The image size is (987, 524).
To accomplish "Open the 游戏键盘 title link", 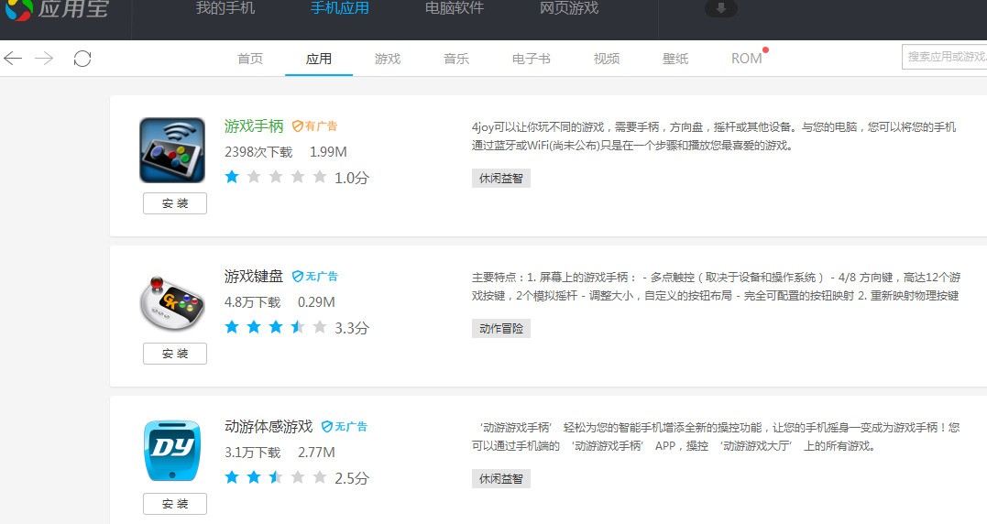I will coord(254,276).
